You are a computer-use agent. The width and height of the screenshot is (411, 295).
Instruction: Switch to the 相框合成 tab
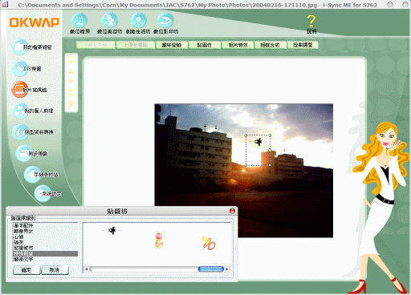click(x=271, y=45)
